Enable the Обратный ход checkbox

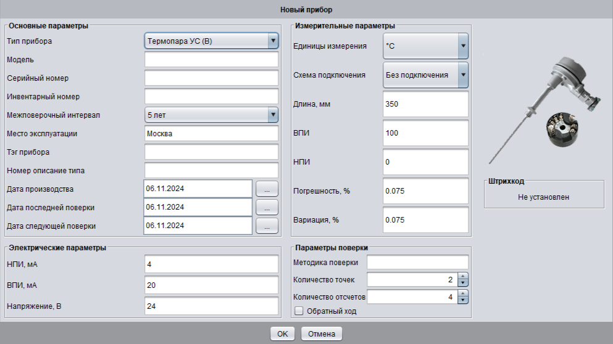(299, 311)
